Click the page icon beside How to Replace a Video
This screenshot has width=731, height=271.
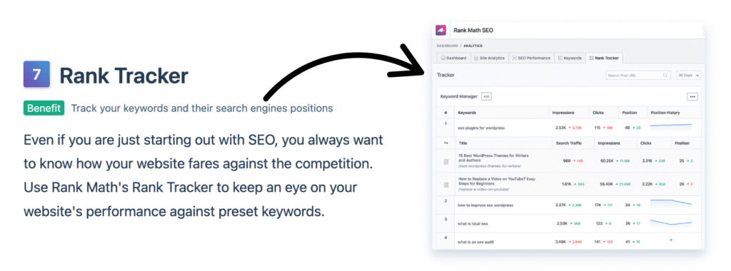click(x=445, y=185)
